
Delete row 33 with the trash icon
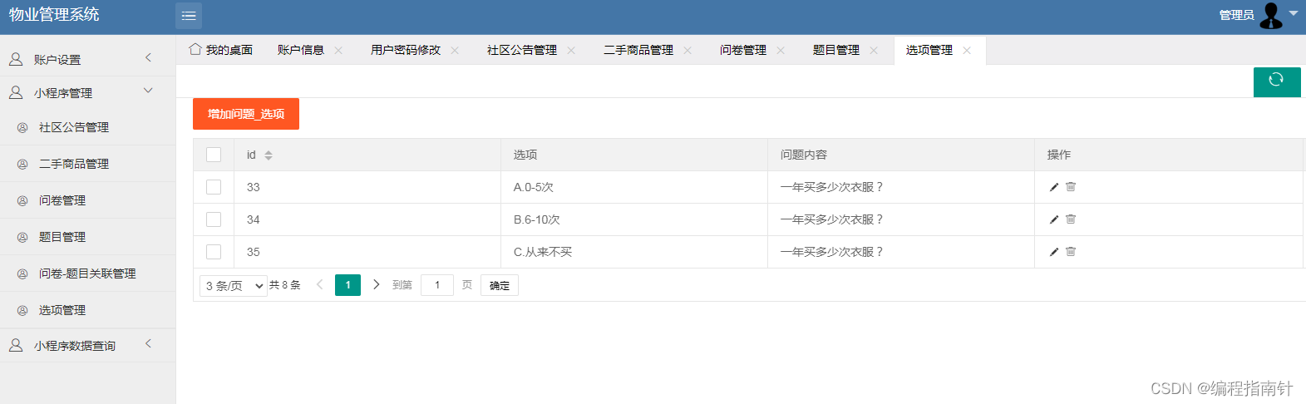[1071, 187]
